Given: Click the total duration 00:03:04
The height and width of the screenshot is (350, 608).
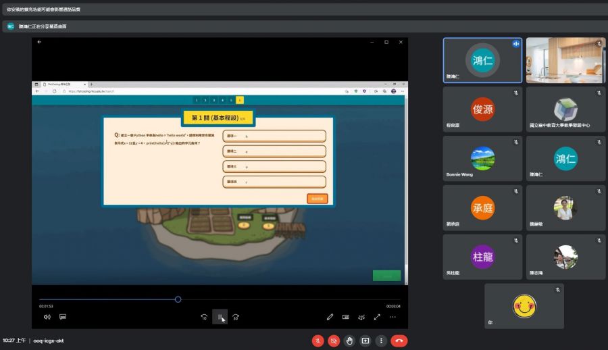Looking at the screenshot, I should click(x=393, y=306).
